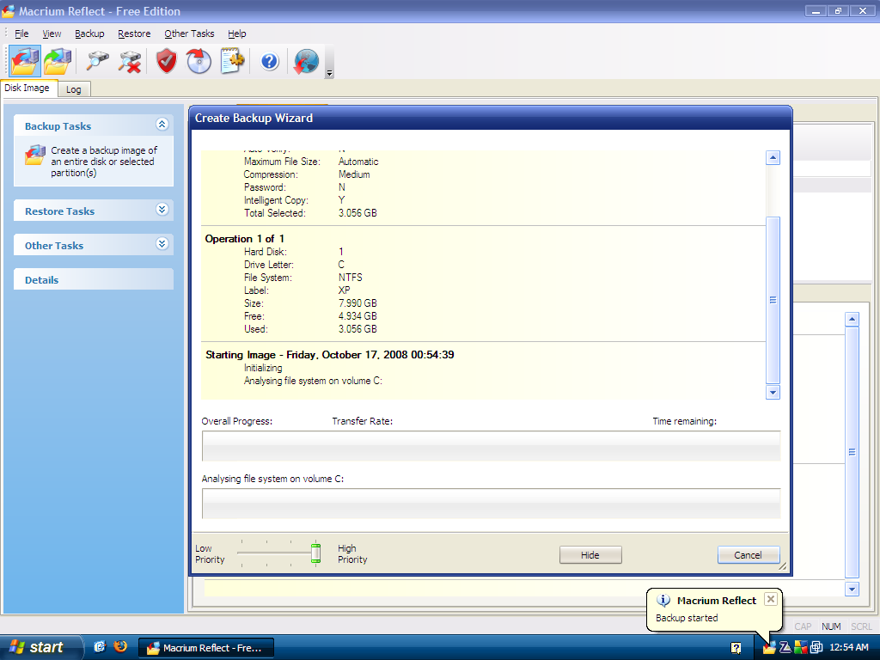
Task: Click the "Label:" XP value
Action: tap(344, 290)
